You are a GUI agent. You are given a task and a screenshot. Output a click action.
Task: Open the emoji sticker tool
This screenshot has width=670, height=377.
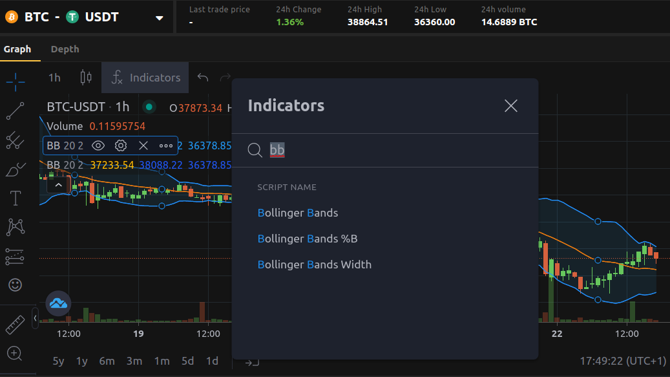coord(14,285)
